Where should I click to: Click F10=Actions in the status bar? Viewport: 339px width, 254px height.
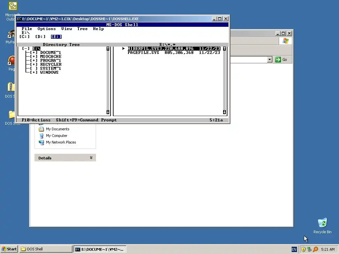pos(36,120)
